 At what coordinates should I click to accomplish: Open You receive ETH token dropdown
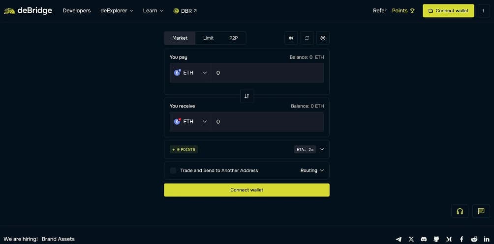[190, 121]
